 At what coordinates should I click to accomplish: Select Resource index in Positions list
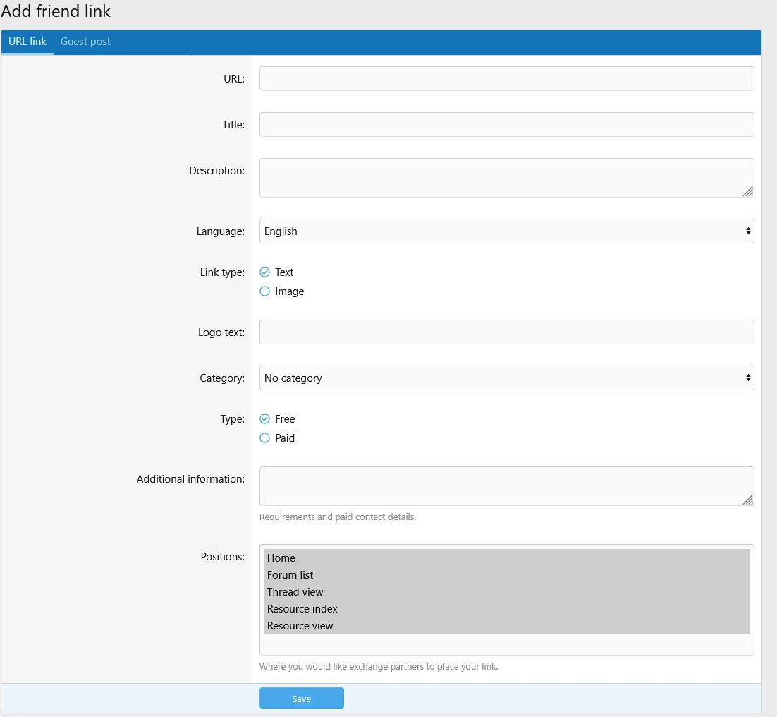pyautogui.click(x=506, y=608)
